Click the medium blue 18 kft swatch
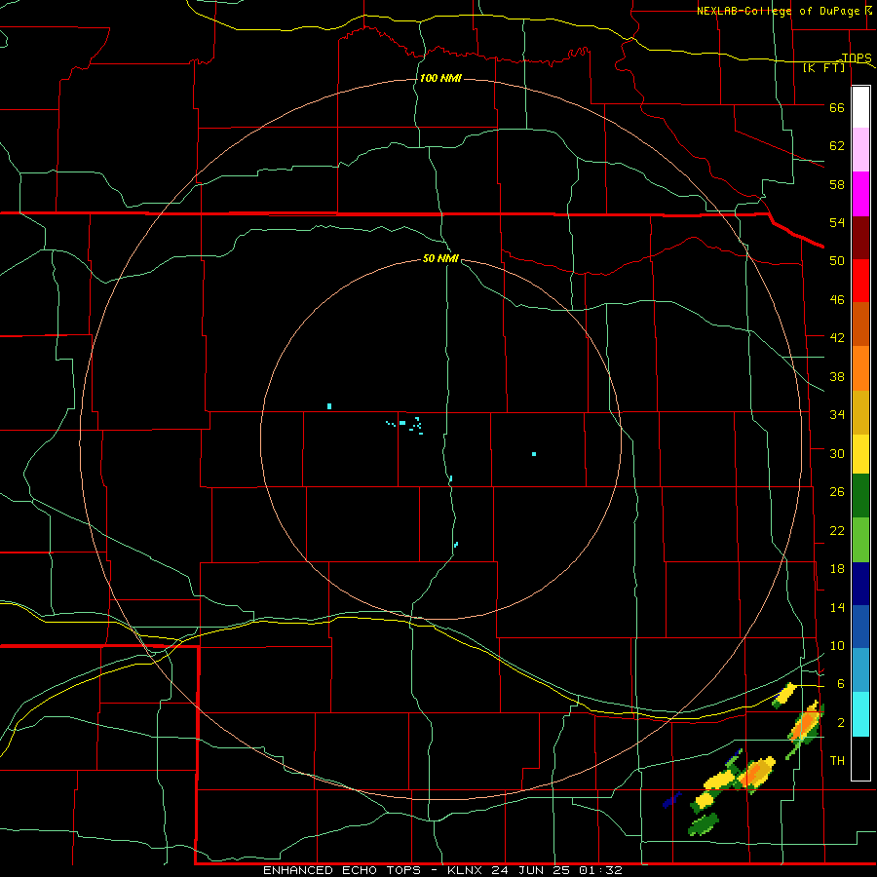The image size is (877, 877). click(860, 627)
